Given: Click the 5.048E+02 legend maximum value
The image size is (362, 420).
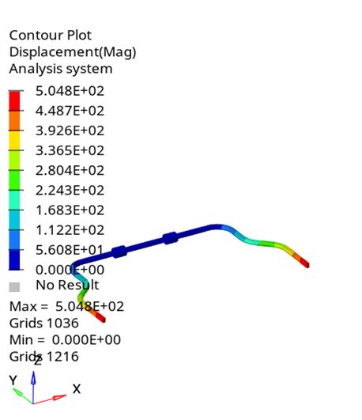Looking at the screenshot, I should (x=70, y=91).
